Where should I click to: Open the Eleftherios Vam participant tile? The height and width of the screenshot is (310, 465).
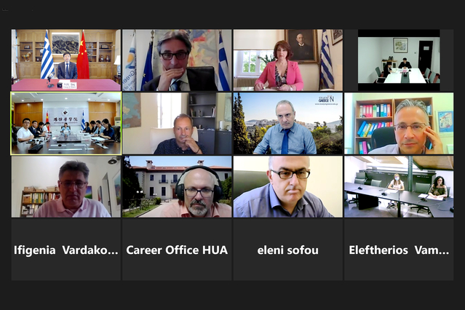pyautogui.click(x=399, y=250)
